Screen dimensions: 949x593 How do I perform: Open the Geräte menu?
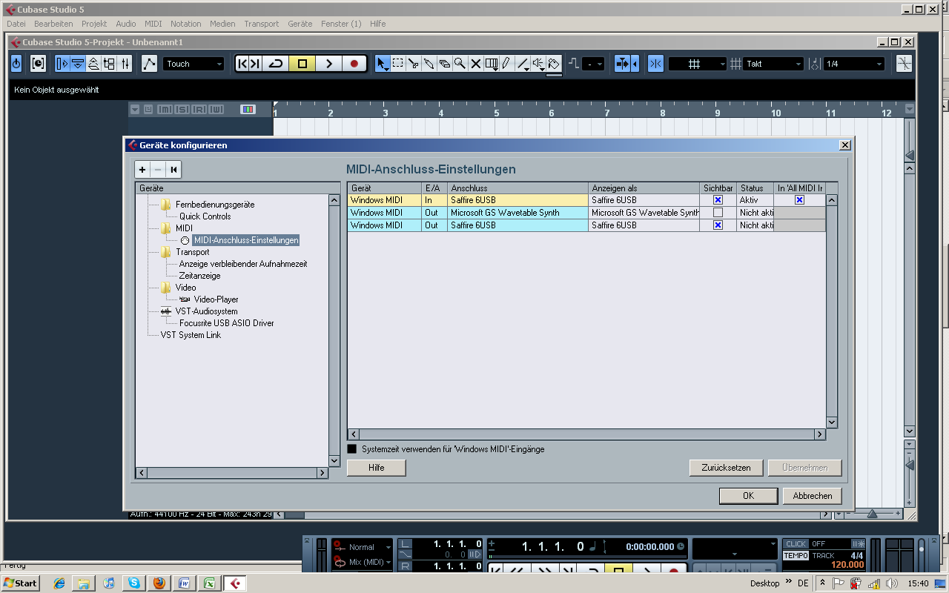[300, 24]
